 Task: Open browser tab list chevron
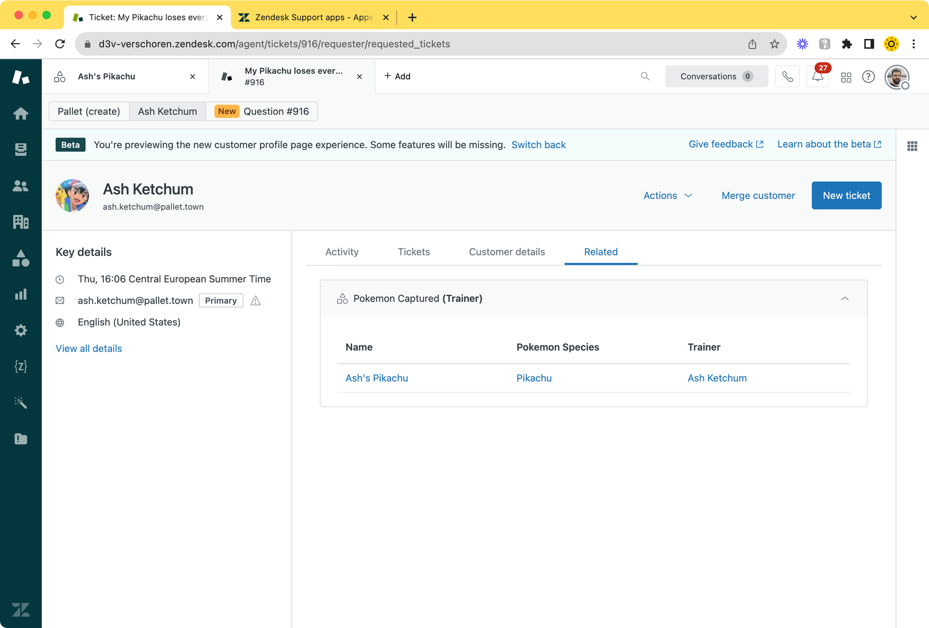point(913,18)
